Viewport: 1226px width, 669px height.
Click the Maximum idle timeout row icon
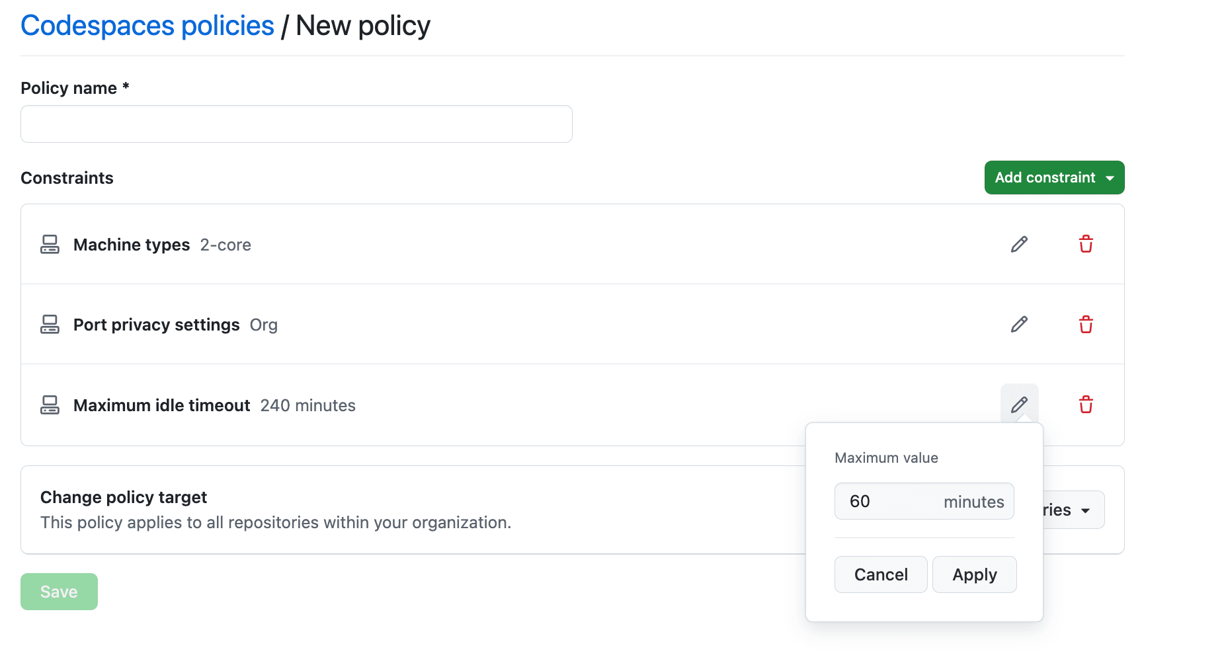tap(50, 405)
